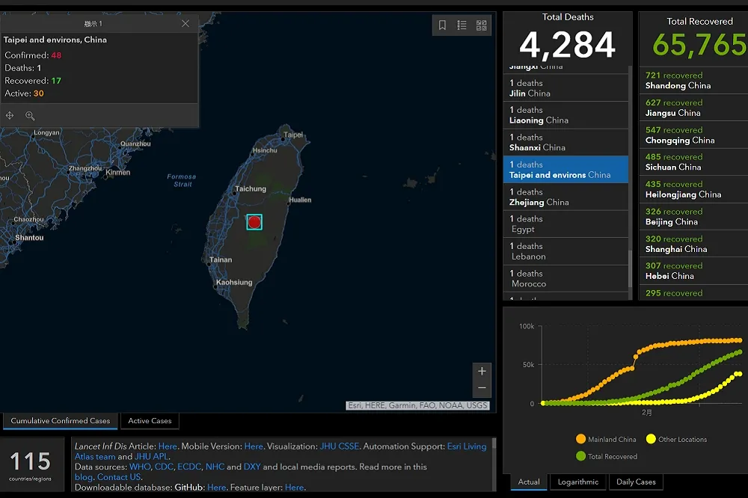Open the basemap gallery grid icon
This screenshot has width=748, height=498.
(481, 25)
